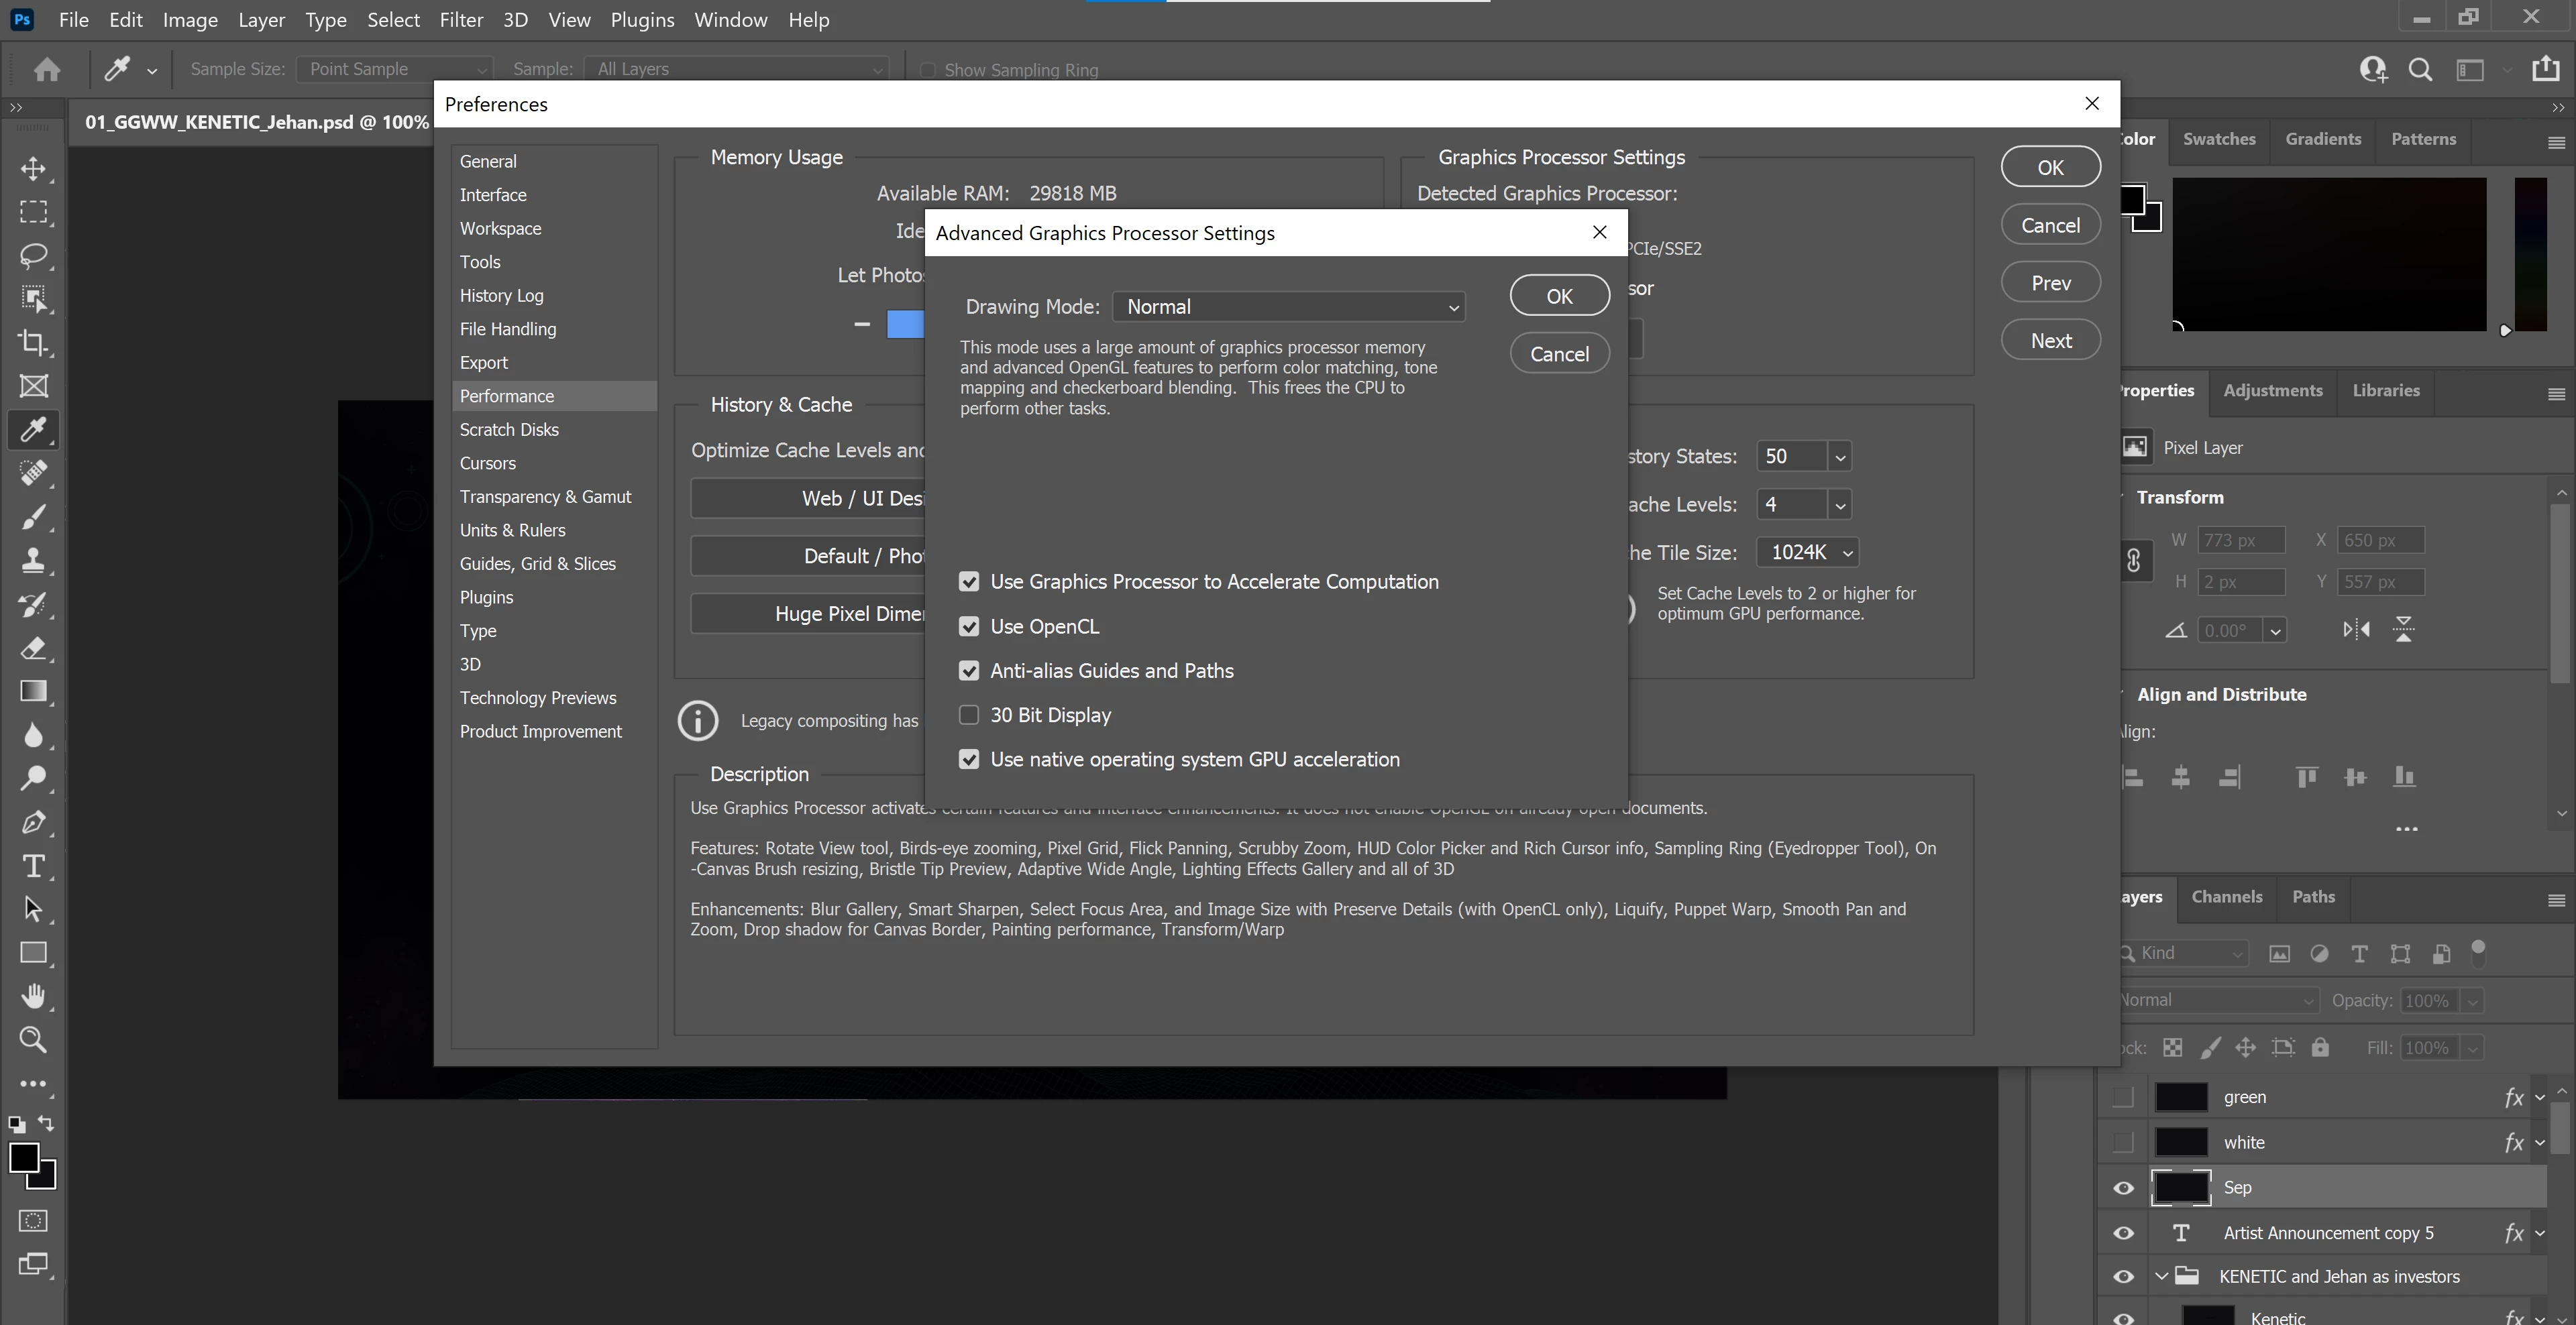Screen dimensions: 2576x1325
Task: Select the Lasso tool
Action: pos(33,255)
